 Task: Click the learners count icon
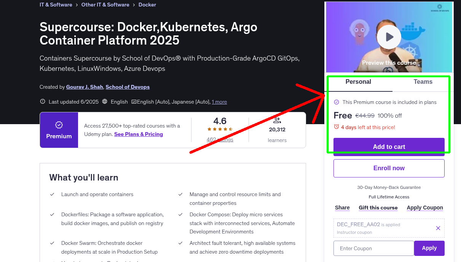coord(277,120)
